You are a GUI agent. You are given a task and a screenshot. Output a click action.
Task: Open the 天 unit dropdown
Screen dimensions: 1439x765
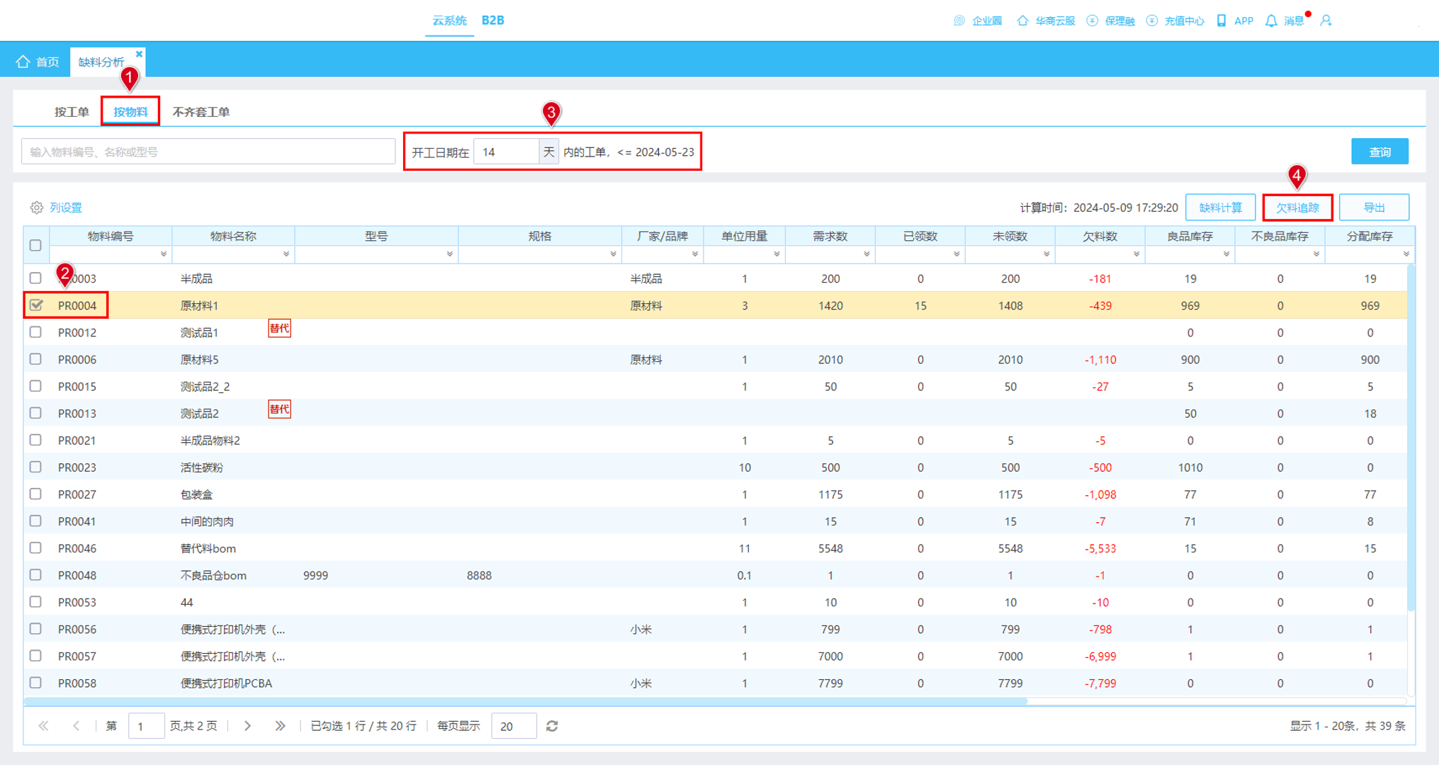[x=548, y=152]
